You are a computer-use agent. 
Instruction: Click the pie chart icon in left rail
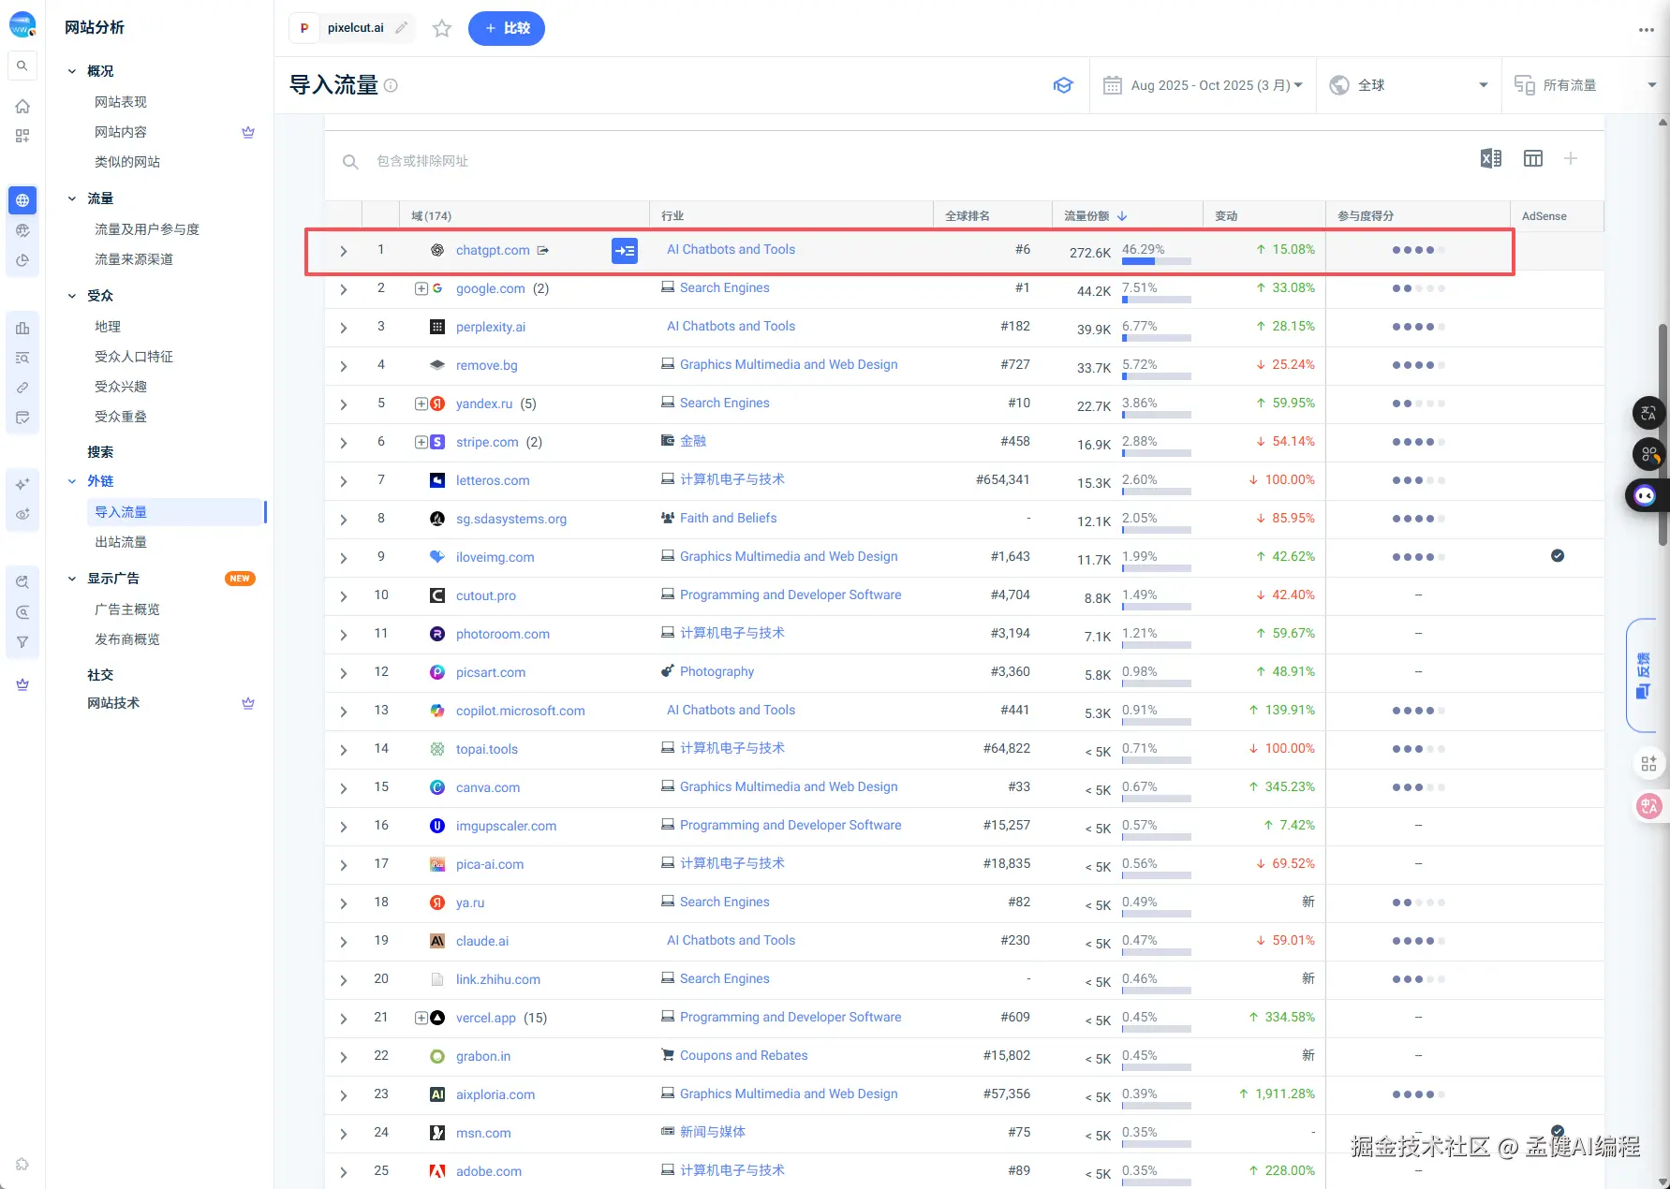[x=22, y=260]
